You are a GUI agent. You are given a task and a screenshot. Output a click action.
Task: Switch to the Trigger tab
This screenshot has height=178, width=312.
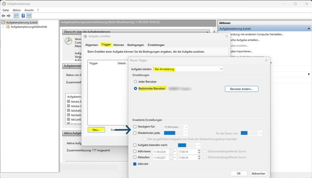[106, 45]
